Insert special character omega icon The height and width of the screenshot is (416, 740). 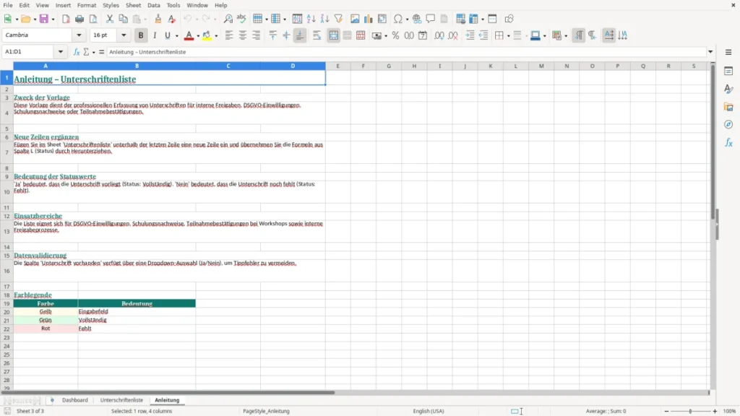pyautogui.click(x=398, y=19)
